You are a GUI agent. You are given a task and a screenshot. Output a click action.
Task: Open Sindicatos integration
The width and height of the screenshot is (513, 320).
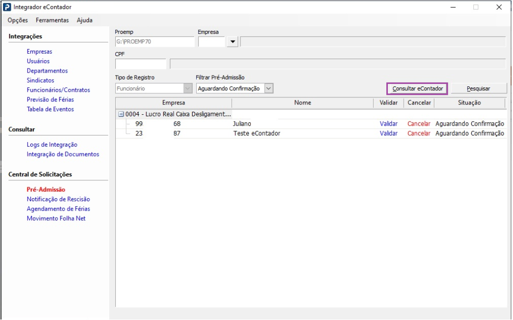tap(40, 80)
